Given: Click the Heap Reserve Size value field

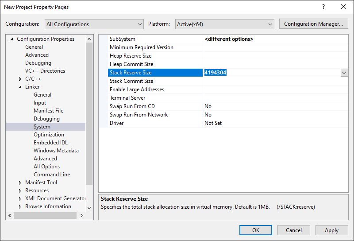Looking at the screenshot, I should pyautogui.click(x=274, y=56).
